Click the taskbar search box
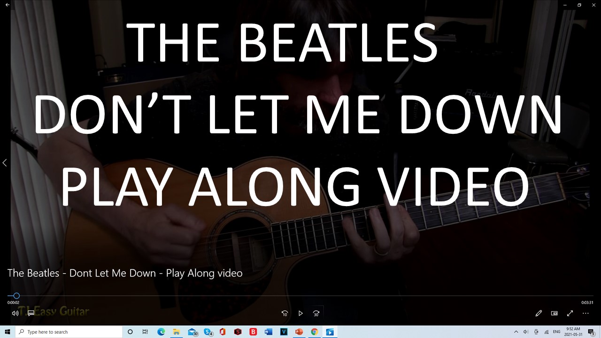This screenshot has width=601, height=338. 69,332
